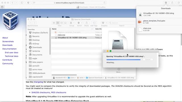182x102 pixels.
Task: Open Finder Action gear dropdown
Action: 80,23
